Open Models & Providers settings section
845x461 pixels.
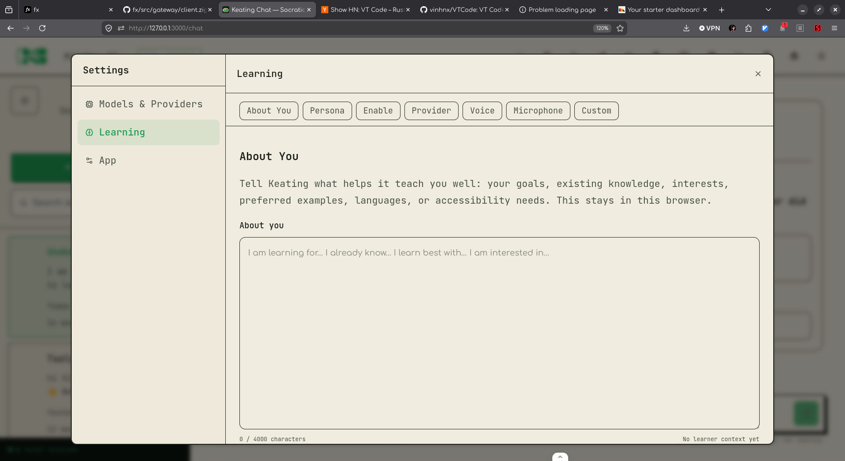148,104
